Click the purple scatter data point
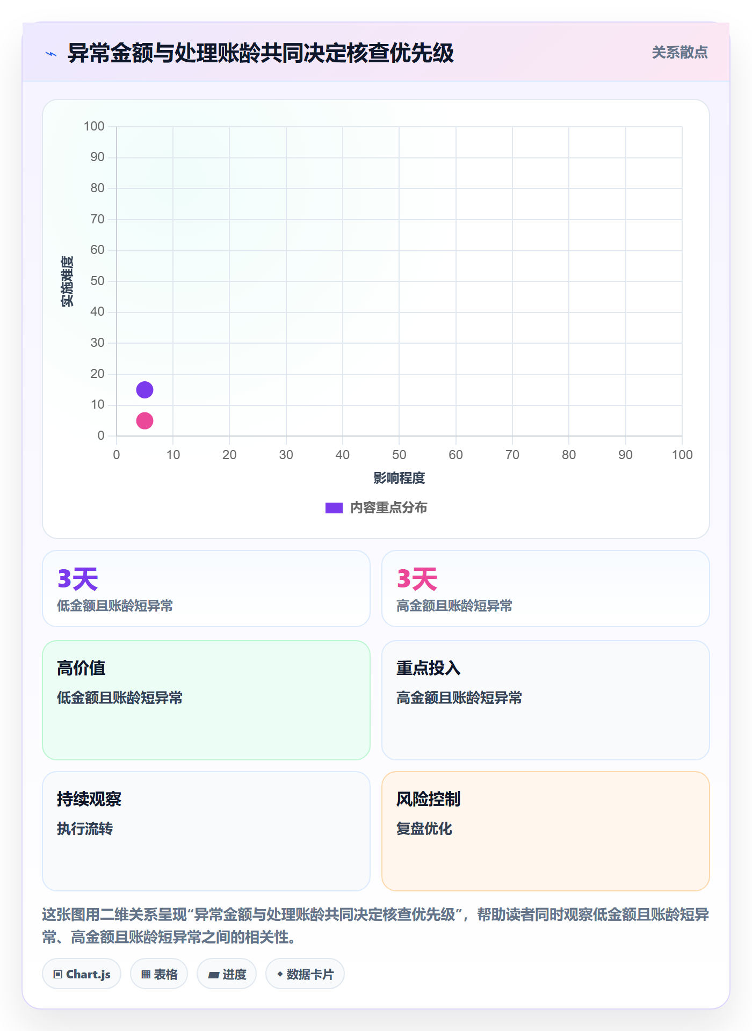 coord(144,390)
